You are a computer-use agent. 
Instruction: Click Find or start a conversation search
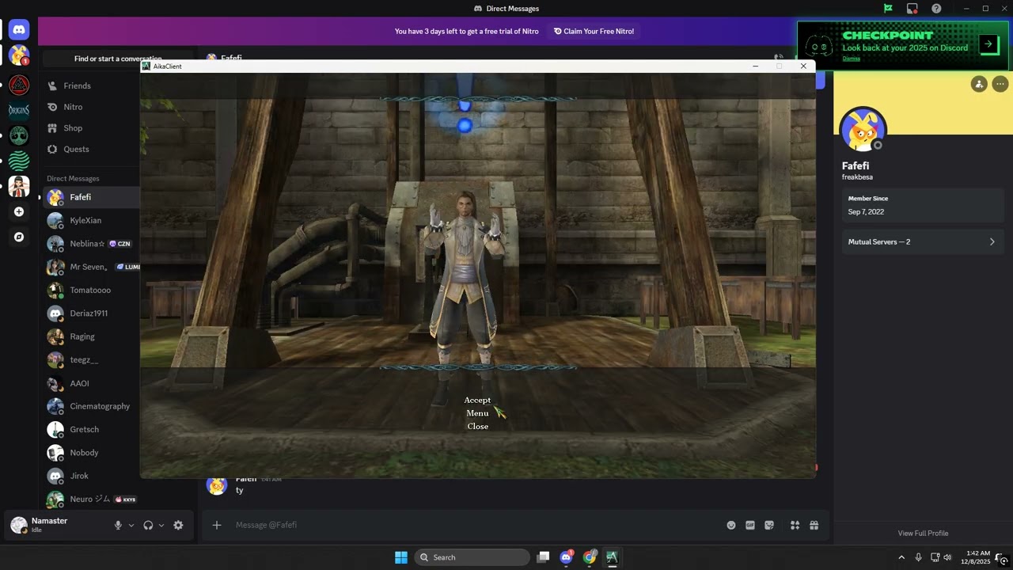coord(118,59)
